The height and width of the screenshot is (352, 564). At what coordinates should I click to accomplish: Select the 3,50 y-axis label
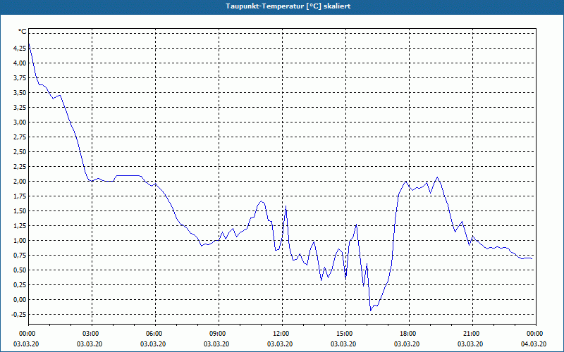coord(20,92)
